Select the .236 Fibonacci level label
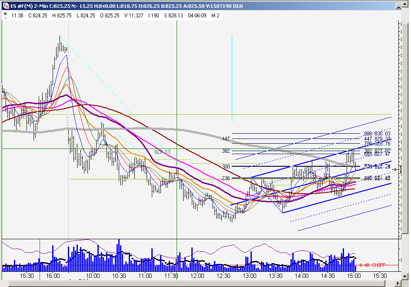 (225, 178)
